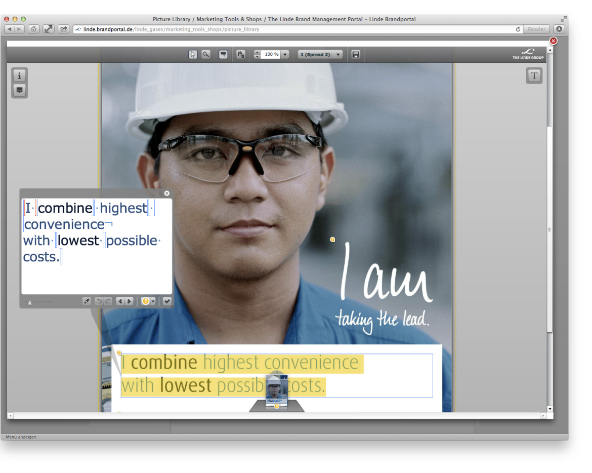Select the arrow pointer tool
Viewport: 592px width, 473px height.
tap(193, 54)
